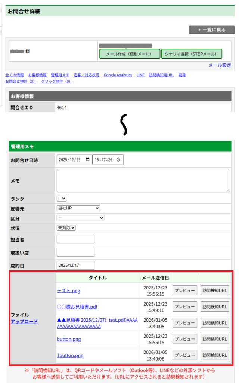Click the 成約日 date field
Viewport: 239px width, 383px height.
click(x=75, y=266)
